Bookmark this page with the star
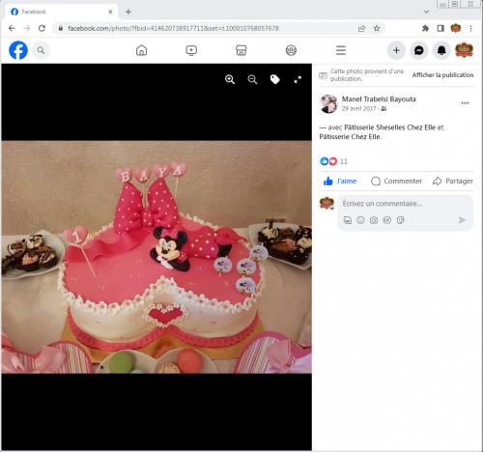 pos(377,28)
